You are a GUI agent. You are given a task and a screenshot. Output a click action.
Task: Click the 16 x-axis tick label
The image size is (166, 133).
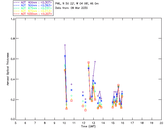[x=123, y=123]
